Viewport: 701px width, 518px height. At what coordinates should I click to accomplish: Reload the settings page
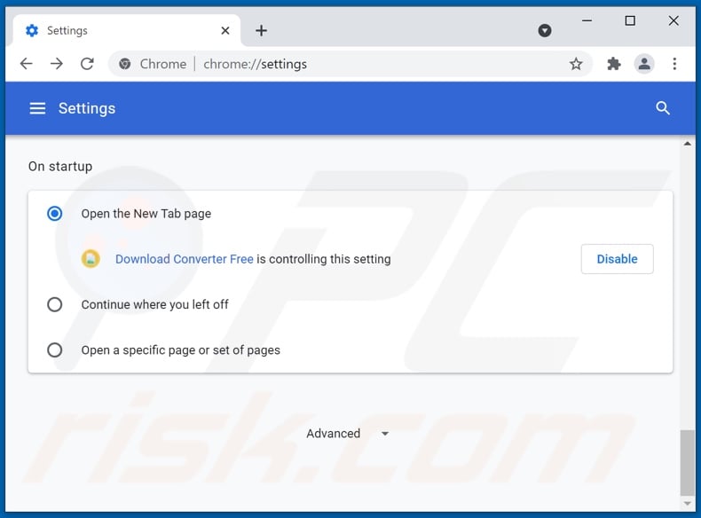click(87, 64)
